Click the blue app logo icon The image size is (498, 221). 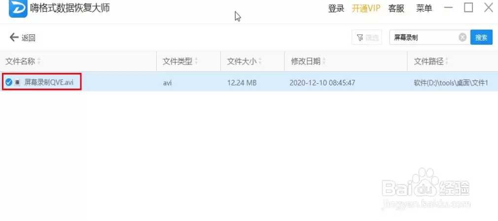click(x=18, y=8)
